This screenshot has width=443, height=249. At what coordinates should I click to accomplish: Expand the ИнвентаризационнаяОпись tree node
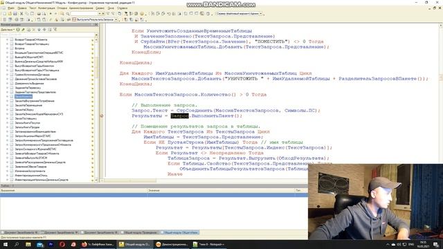tap(8, 175)
